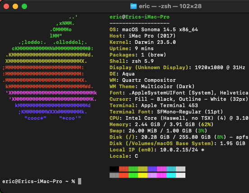
Task: Click the dark red swatch in top row
Action: point(124,169)
